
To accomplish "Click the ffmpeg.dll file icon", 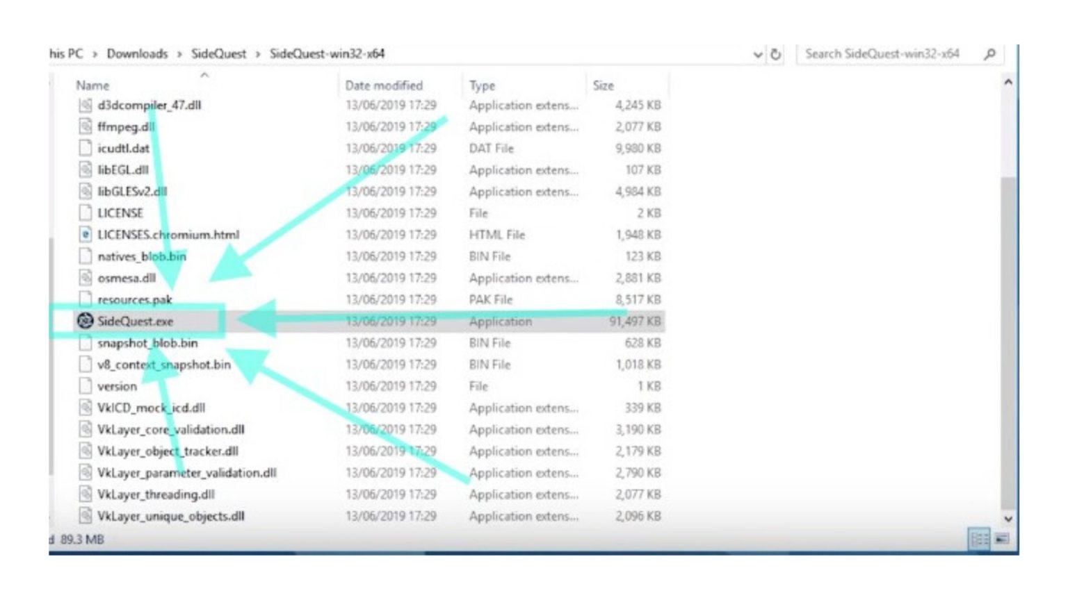I will click(x=85, y=127).
